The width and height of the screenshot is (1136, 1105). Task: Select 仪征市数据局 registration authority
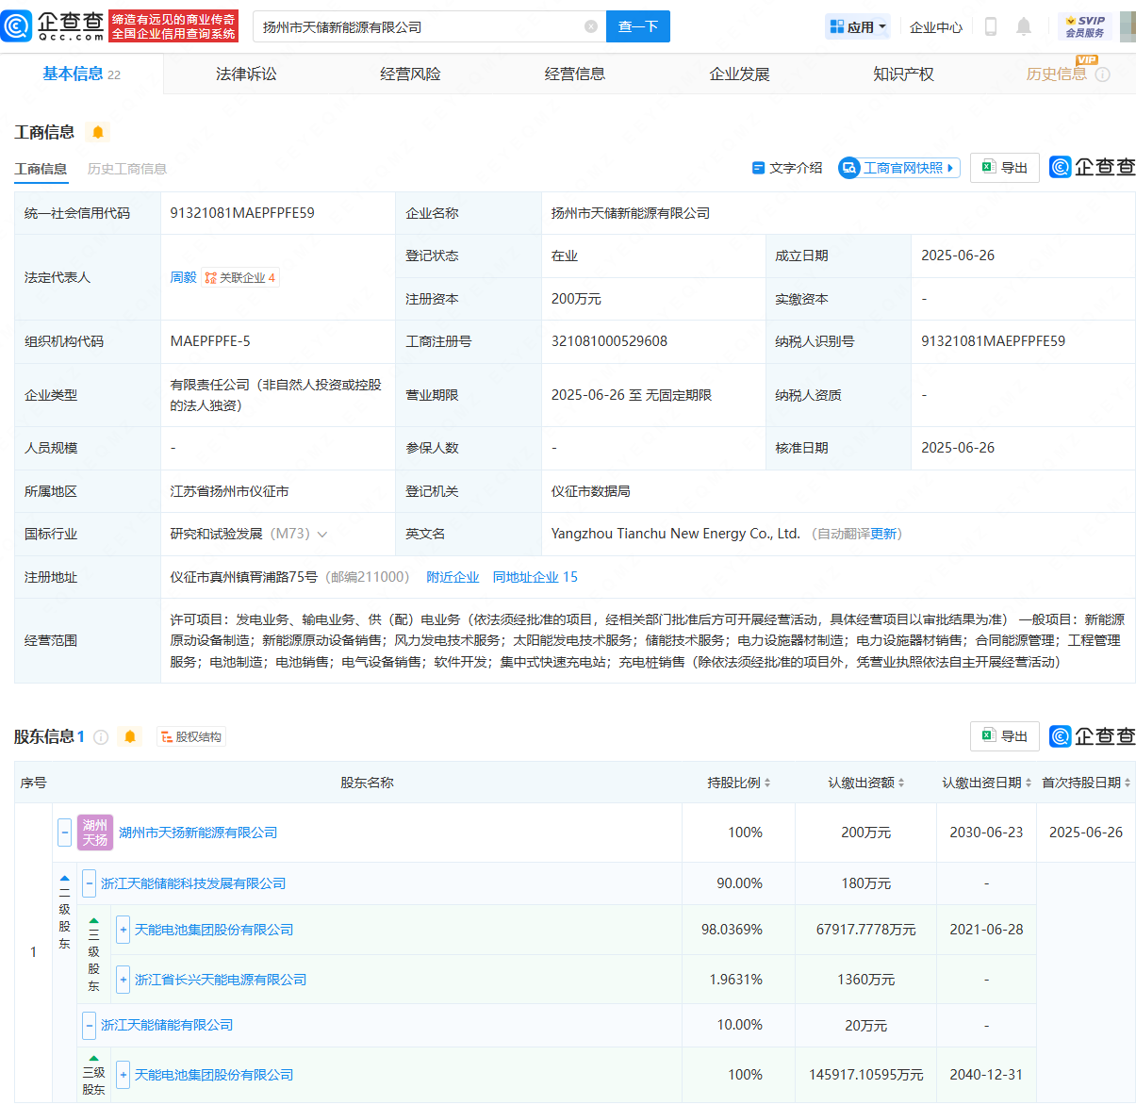(590, 491)
